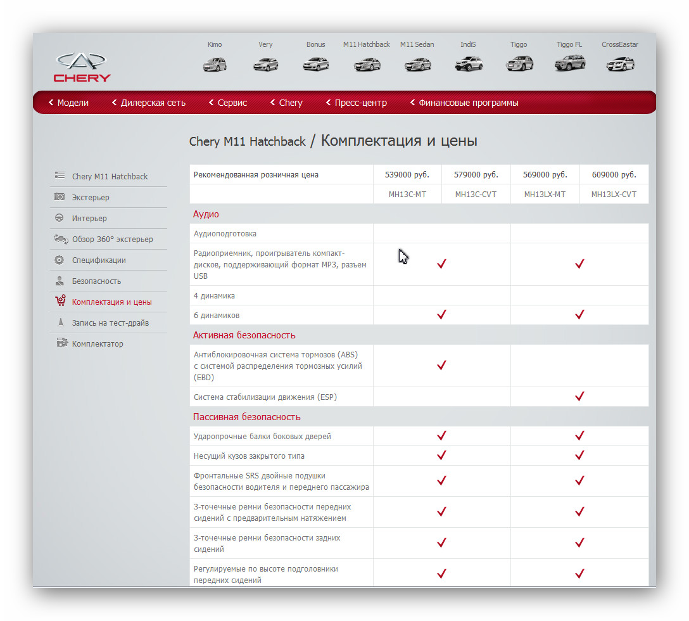Go to the Chery M11 Hatchback sidebar link
The width and height of the screenshot is (689, 621).
coord(110,176)
